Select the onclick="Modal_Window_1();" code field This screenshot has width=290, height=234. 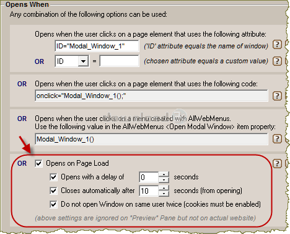pyautogui.click(x=151, y=96)
